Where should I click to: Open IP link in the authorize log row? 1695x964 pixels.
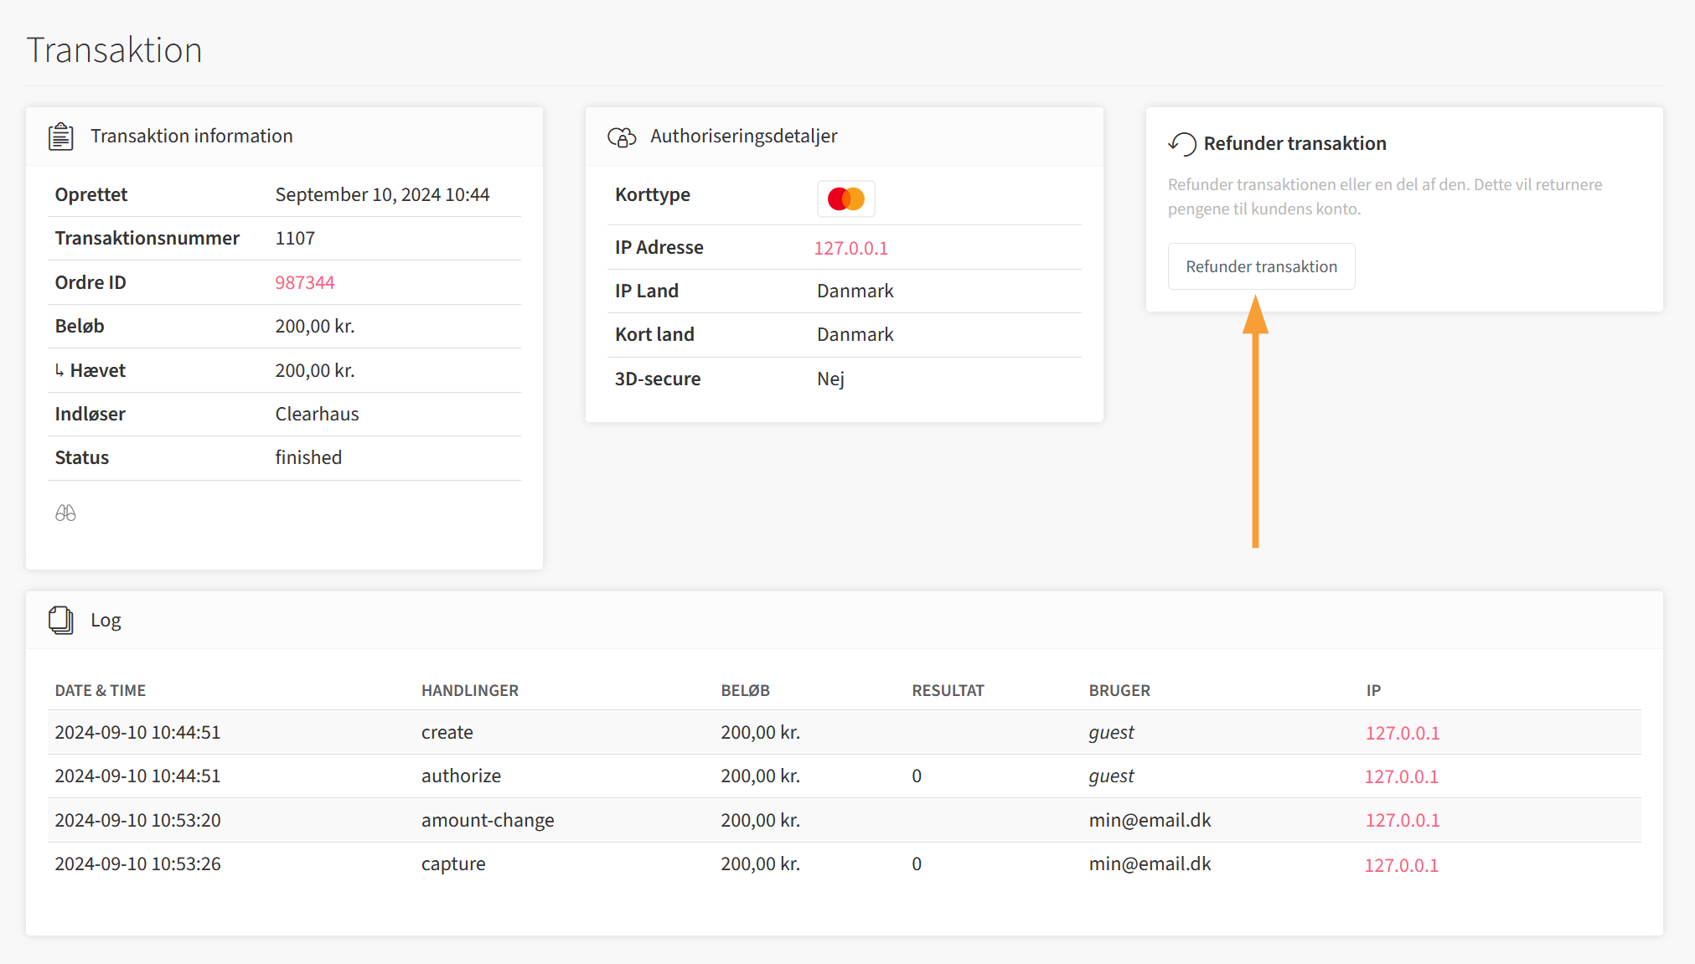[1402, 776]
